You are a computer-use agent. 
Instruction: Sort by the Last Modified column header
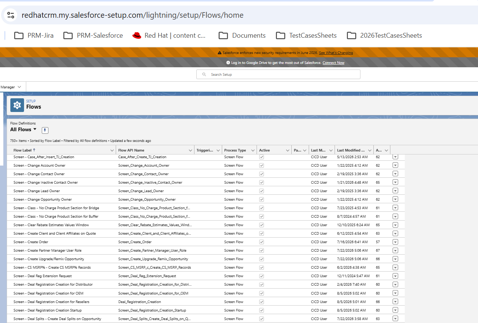click(351, 150)
